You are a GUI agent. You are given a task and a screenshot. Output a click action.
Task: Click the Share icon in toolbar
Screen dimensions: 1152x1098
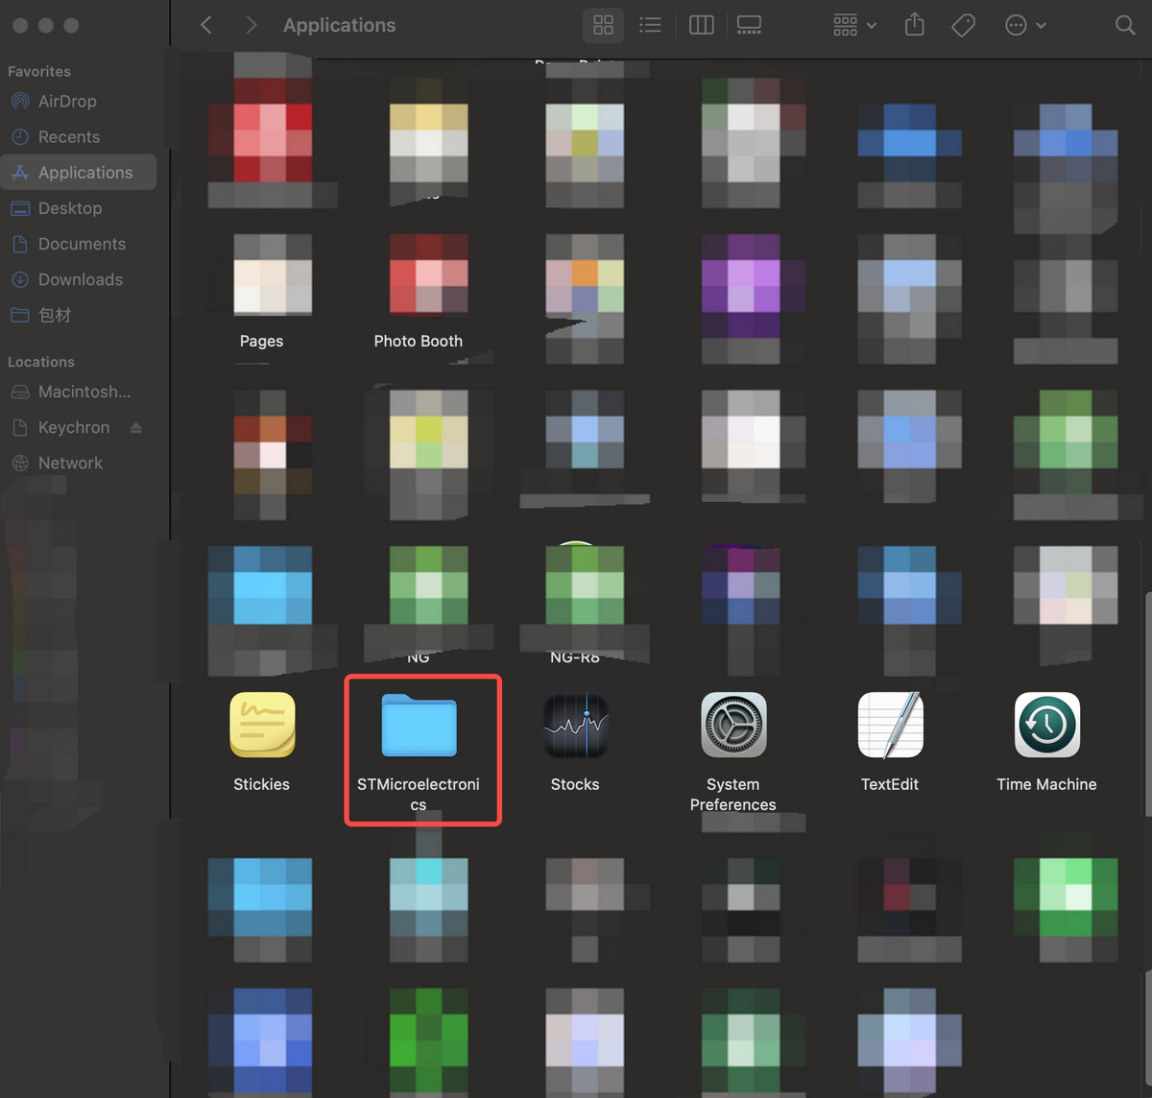tap(914, 26)
